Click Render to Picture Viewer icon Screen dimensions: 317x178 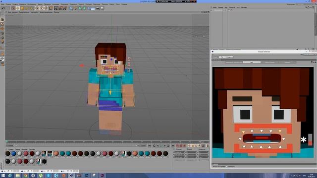[x=60, y=8]
